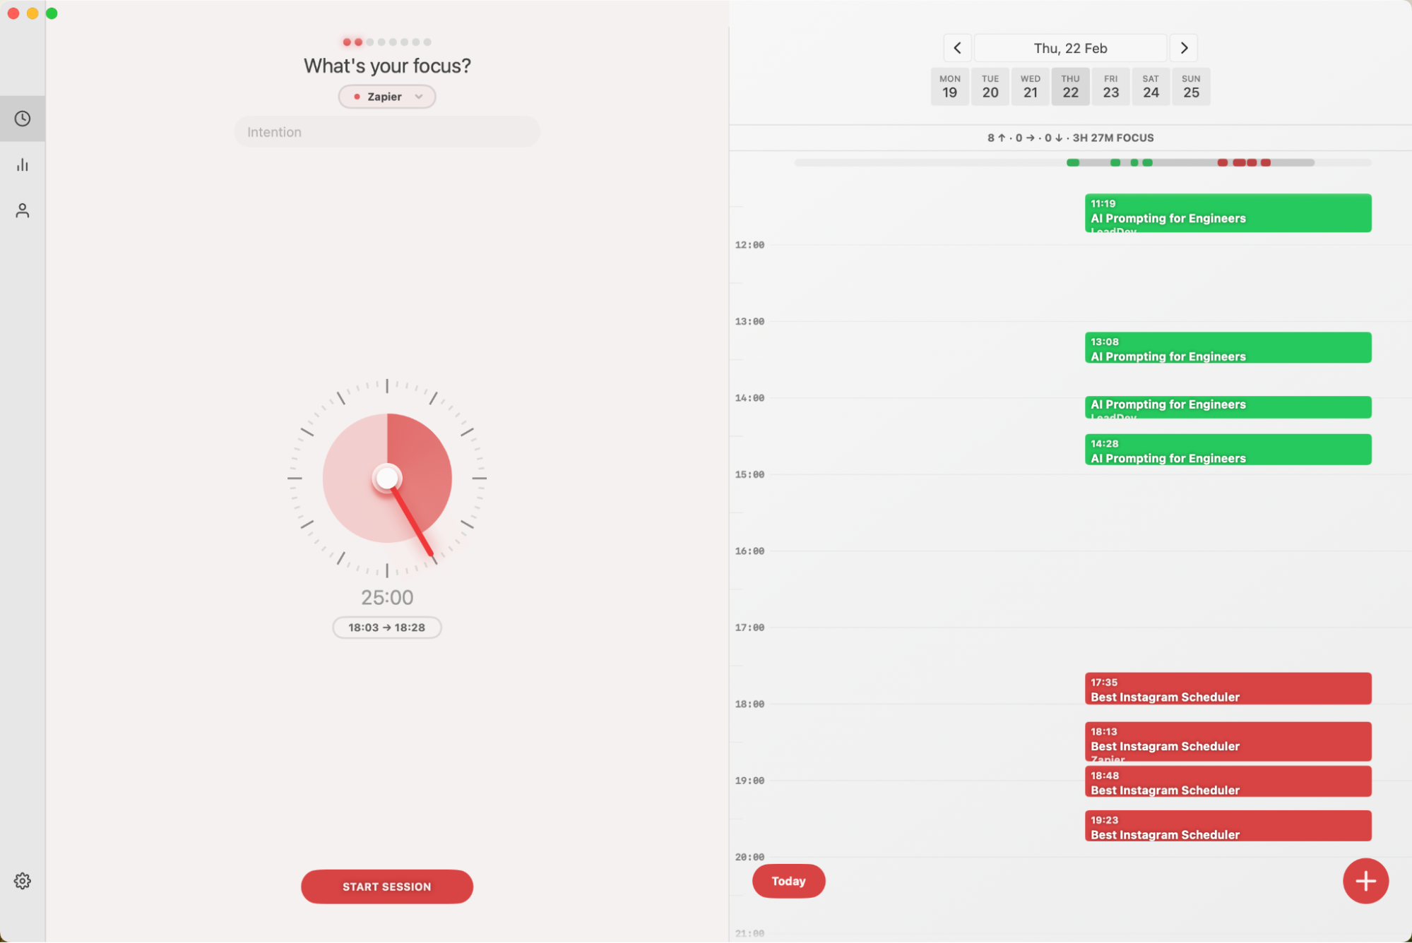Click the back arrow to previous week
This screenshot has height=943, width=1412.
956,47
